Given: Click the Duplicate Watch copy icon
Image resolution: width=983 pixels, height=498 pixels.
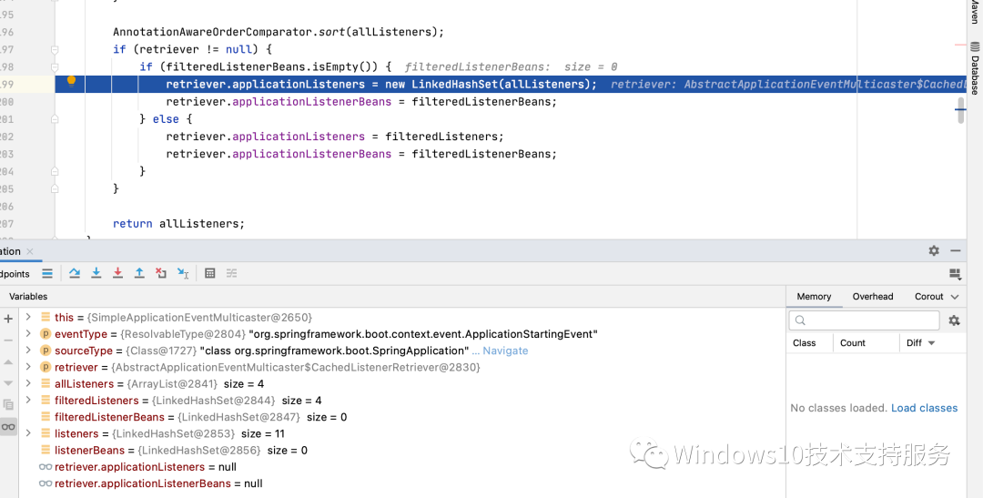Looking at the screenshot, I should tap(8, 404).
